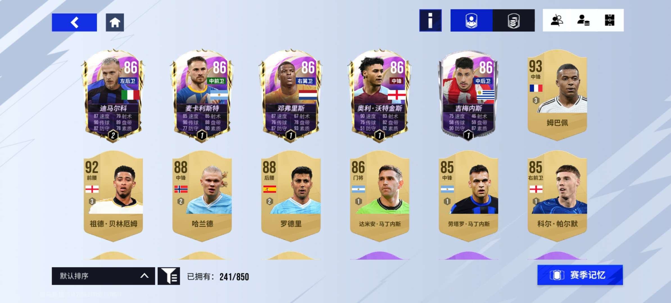Pick the 奥利·沃特金斯 card
671x303 pixels.
tap(379, 95)
